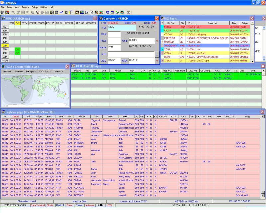Switch to the Grayline map tab
This screenshot has width=266, height=213.
(x=7, y=71)
